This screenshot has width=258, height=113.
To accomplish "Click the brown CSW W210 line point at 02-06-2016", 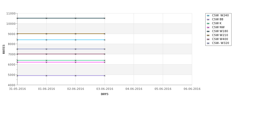I will click(x=75, y=34).
